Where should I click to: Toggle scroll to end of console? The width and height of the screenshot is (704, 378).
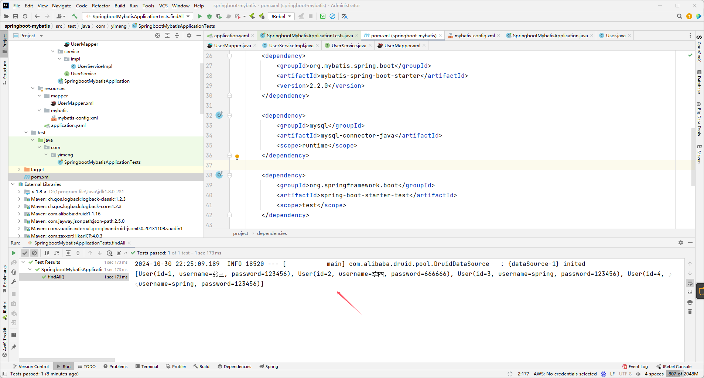pos(690,292)
